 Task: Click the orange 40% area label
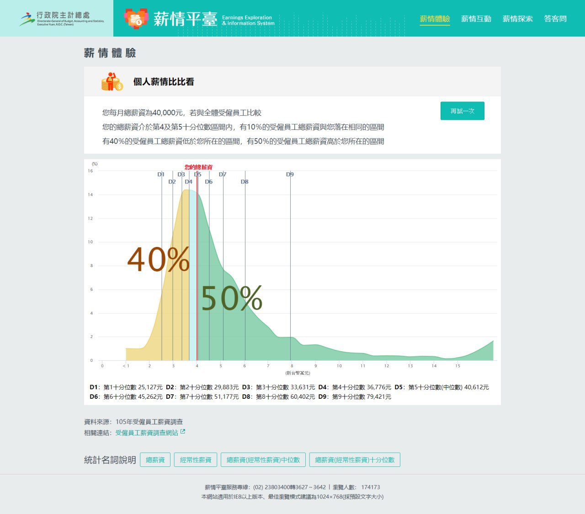158,260
